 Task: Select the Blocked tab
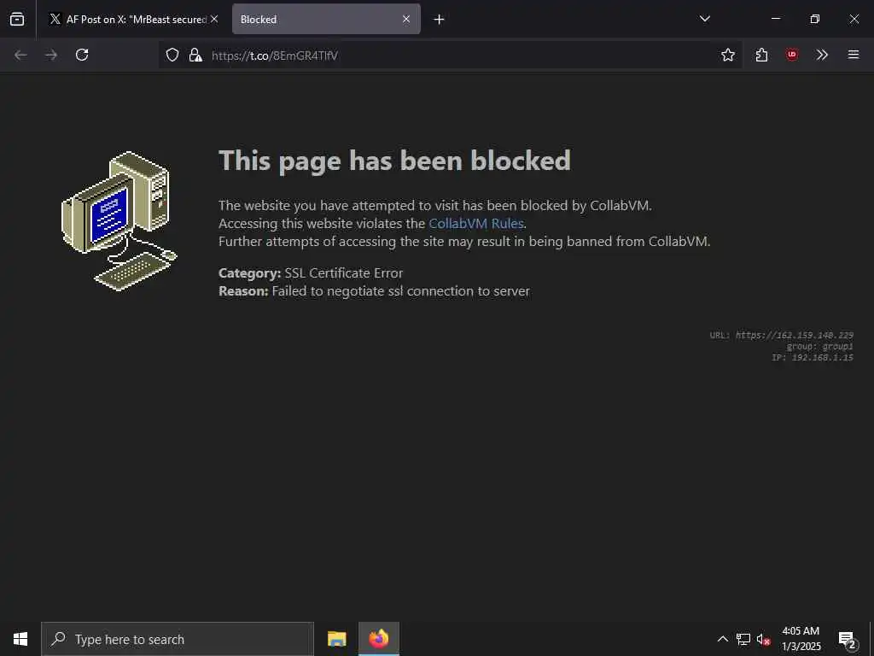coord(326,19)
